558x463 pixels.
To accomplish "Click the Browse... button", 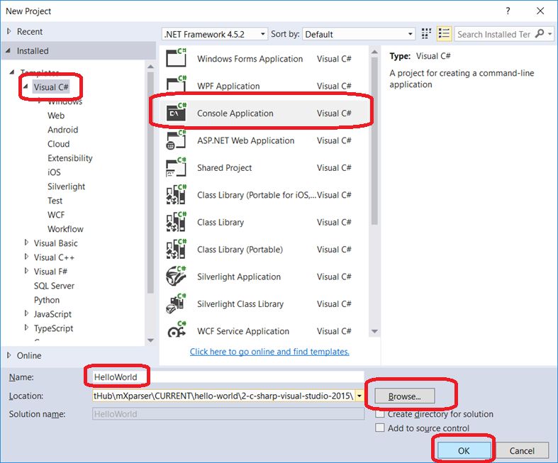I will [x=405, y=396].
